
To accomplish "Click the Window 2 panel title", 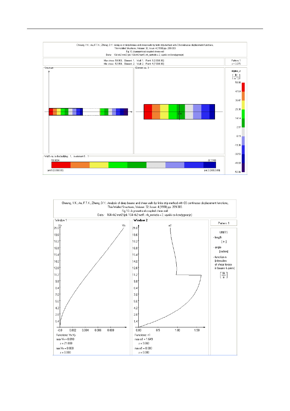I will click(141, 220).
